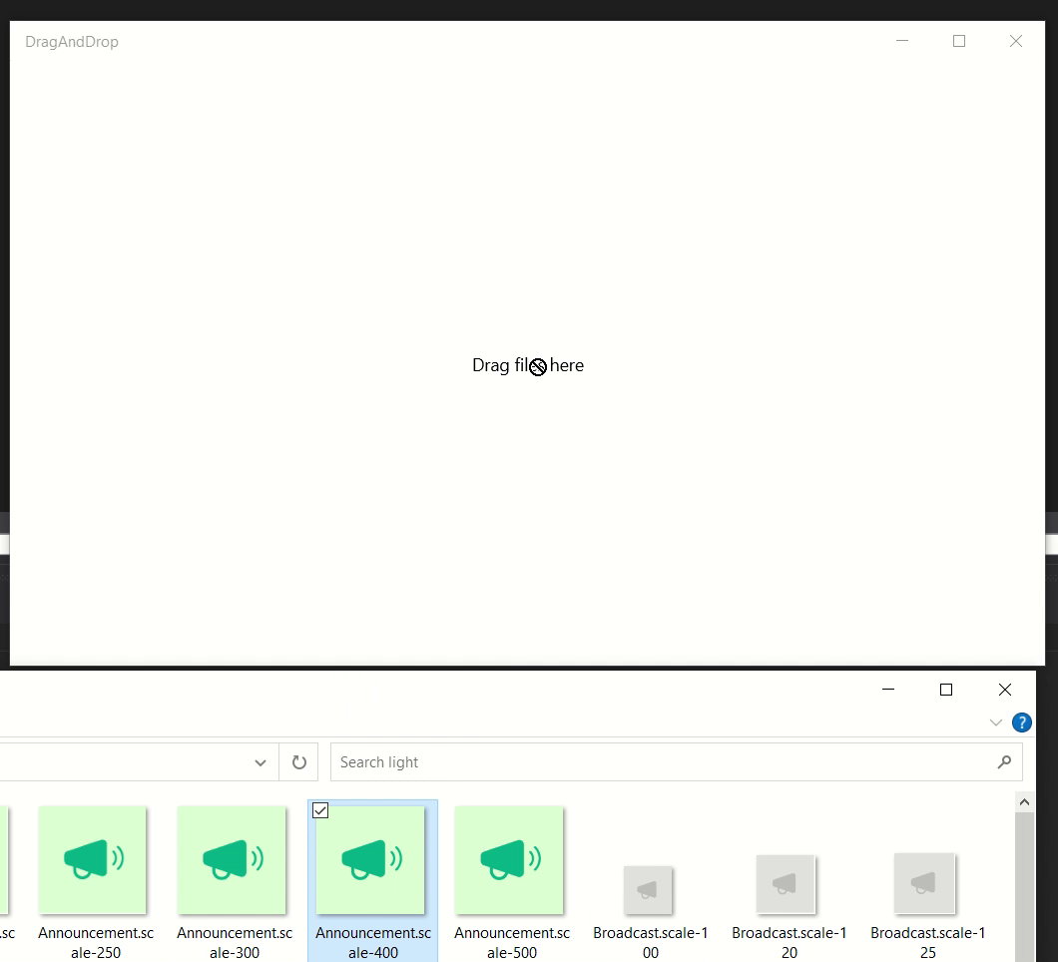
Task: Select the Announcement.scale-300 thumbnail
Action: pyautogui.click(x=233, y=859)
